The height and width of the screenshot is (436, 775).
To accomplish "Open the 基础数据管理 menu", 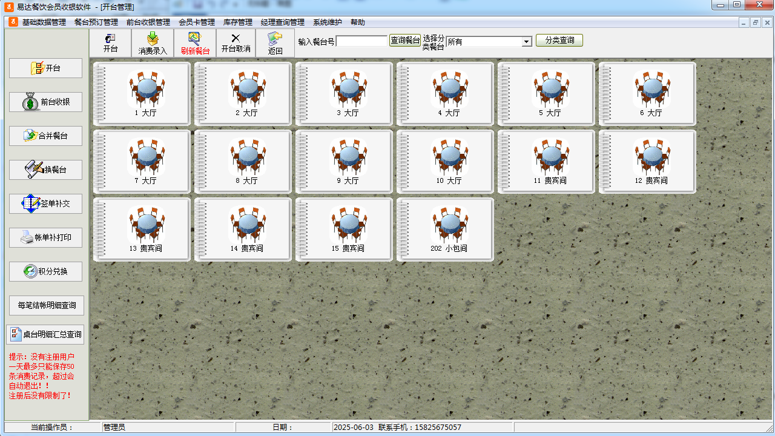I will [44, 22].
